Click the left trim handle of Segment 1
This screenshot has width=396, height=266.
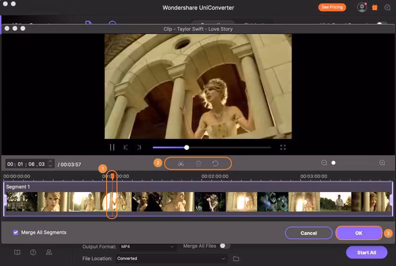5,199
